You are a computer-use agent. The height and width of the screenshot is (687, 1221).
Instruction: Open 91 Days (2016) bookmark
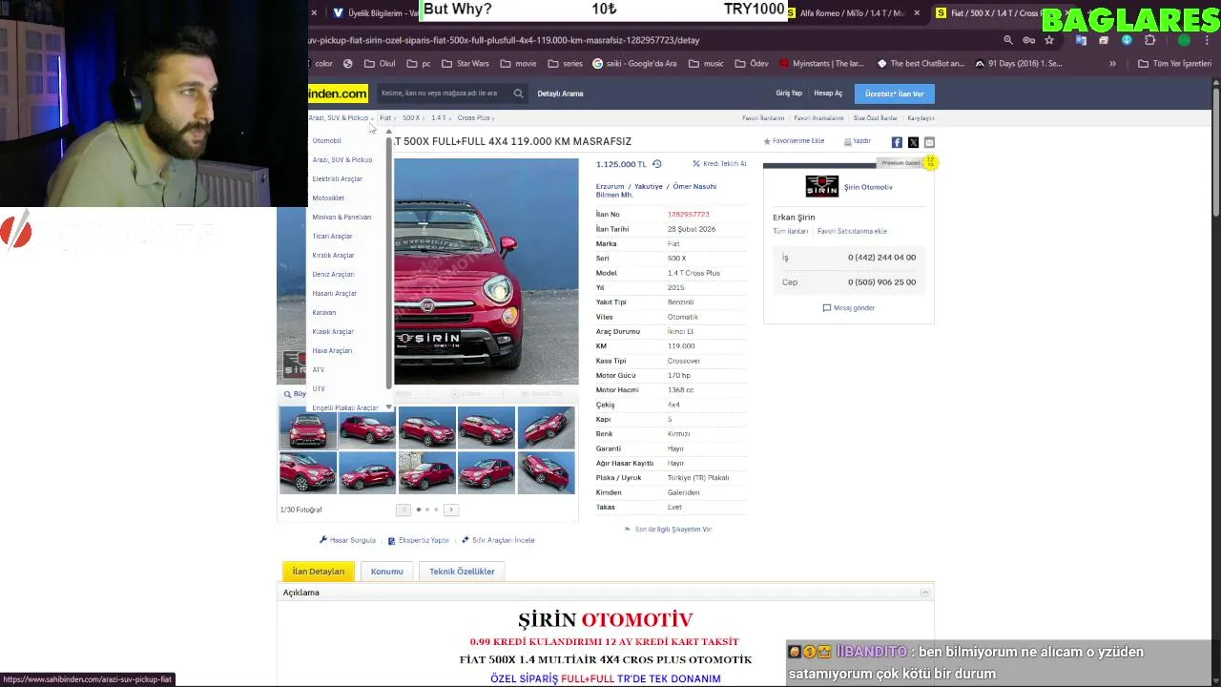tap(1018, 64)
